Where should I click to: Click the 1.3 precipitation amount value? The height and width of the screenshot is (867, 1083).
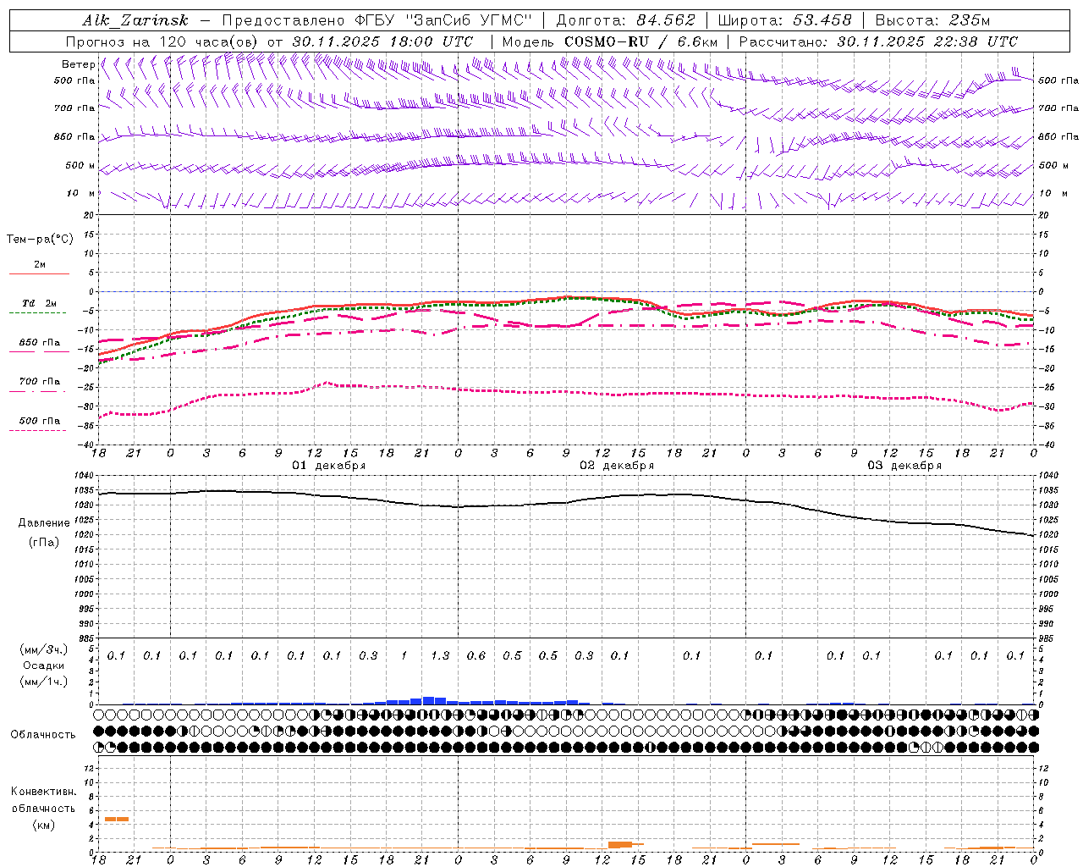440,655
